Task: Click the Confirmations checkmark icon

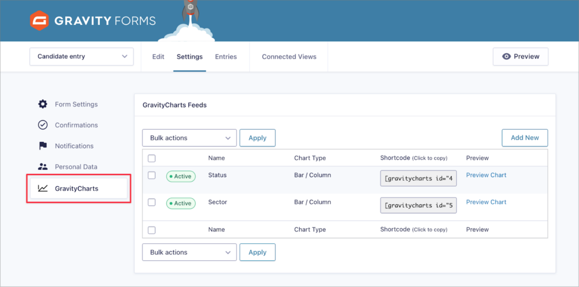Action: (42, 125)
